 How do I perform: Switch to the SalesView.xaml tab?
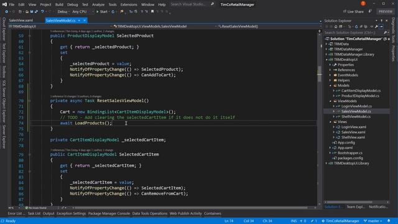(x=21, y=21)
